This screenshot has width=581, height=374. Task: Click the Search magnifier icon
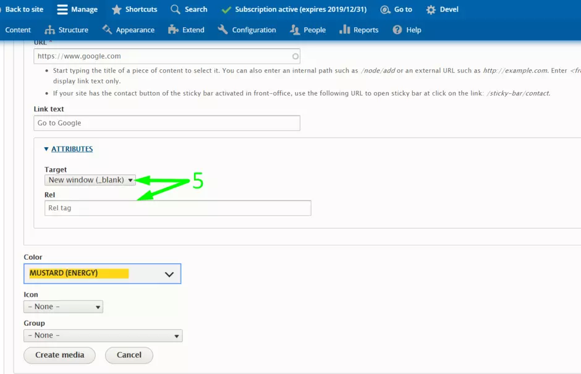[x=176, y=9]
